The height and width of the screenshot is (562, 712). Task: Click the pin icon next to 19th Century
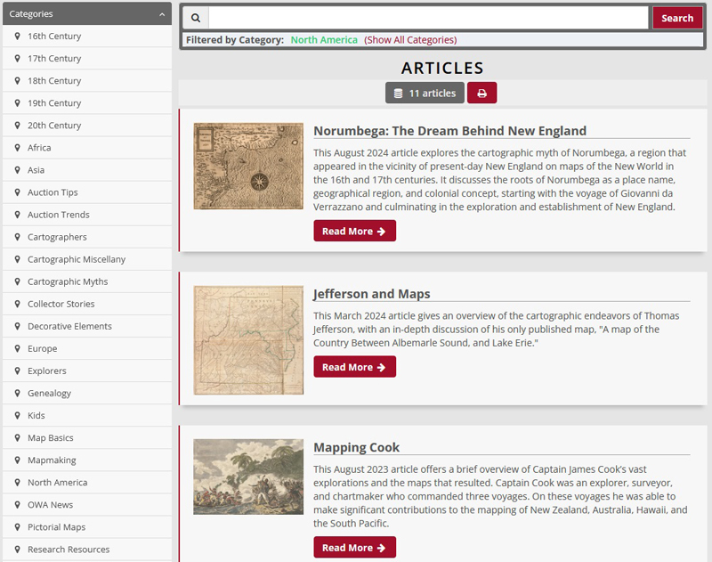click(17, 103)
